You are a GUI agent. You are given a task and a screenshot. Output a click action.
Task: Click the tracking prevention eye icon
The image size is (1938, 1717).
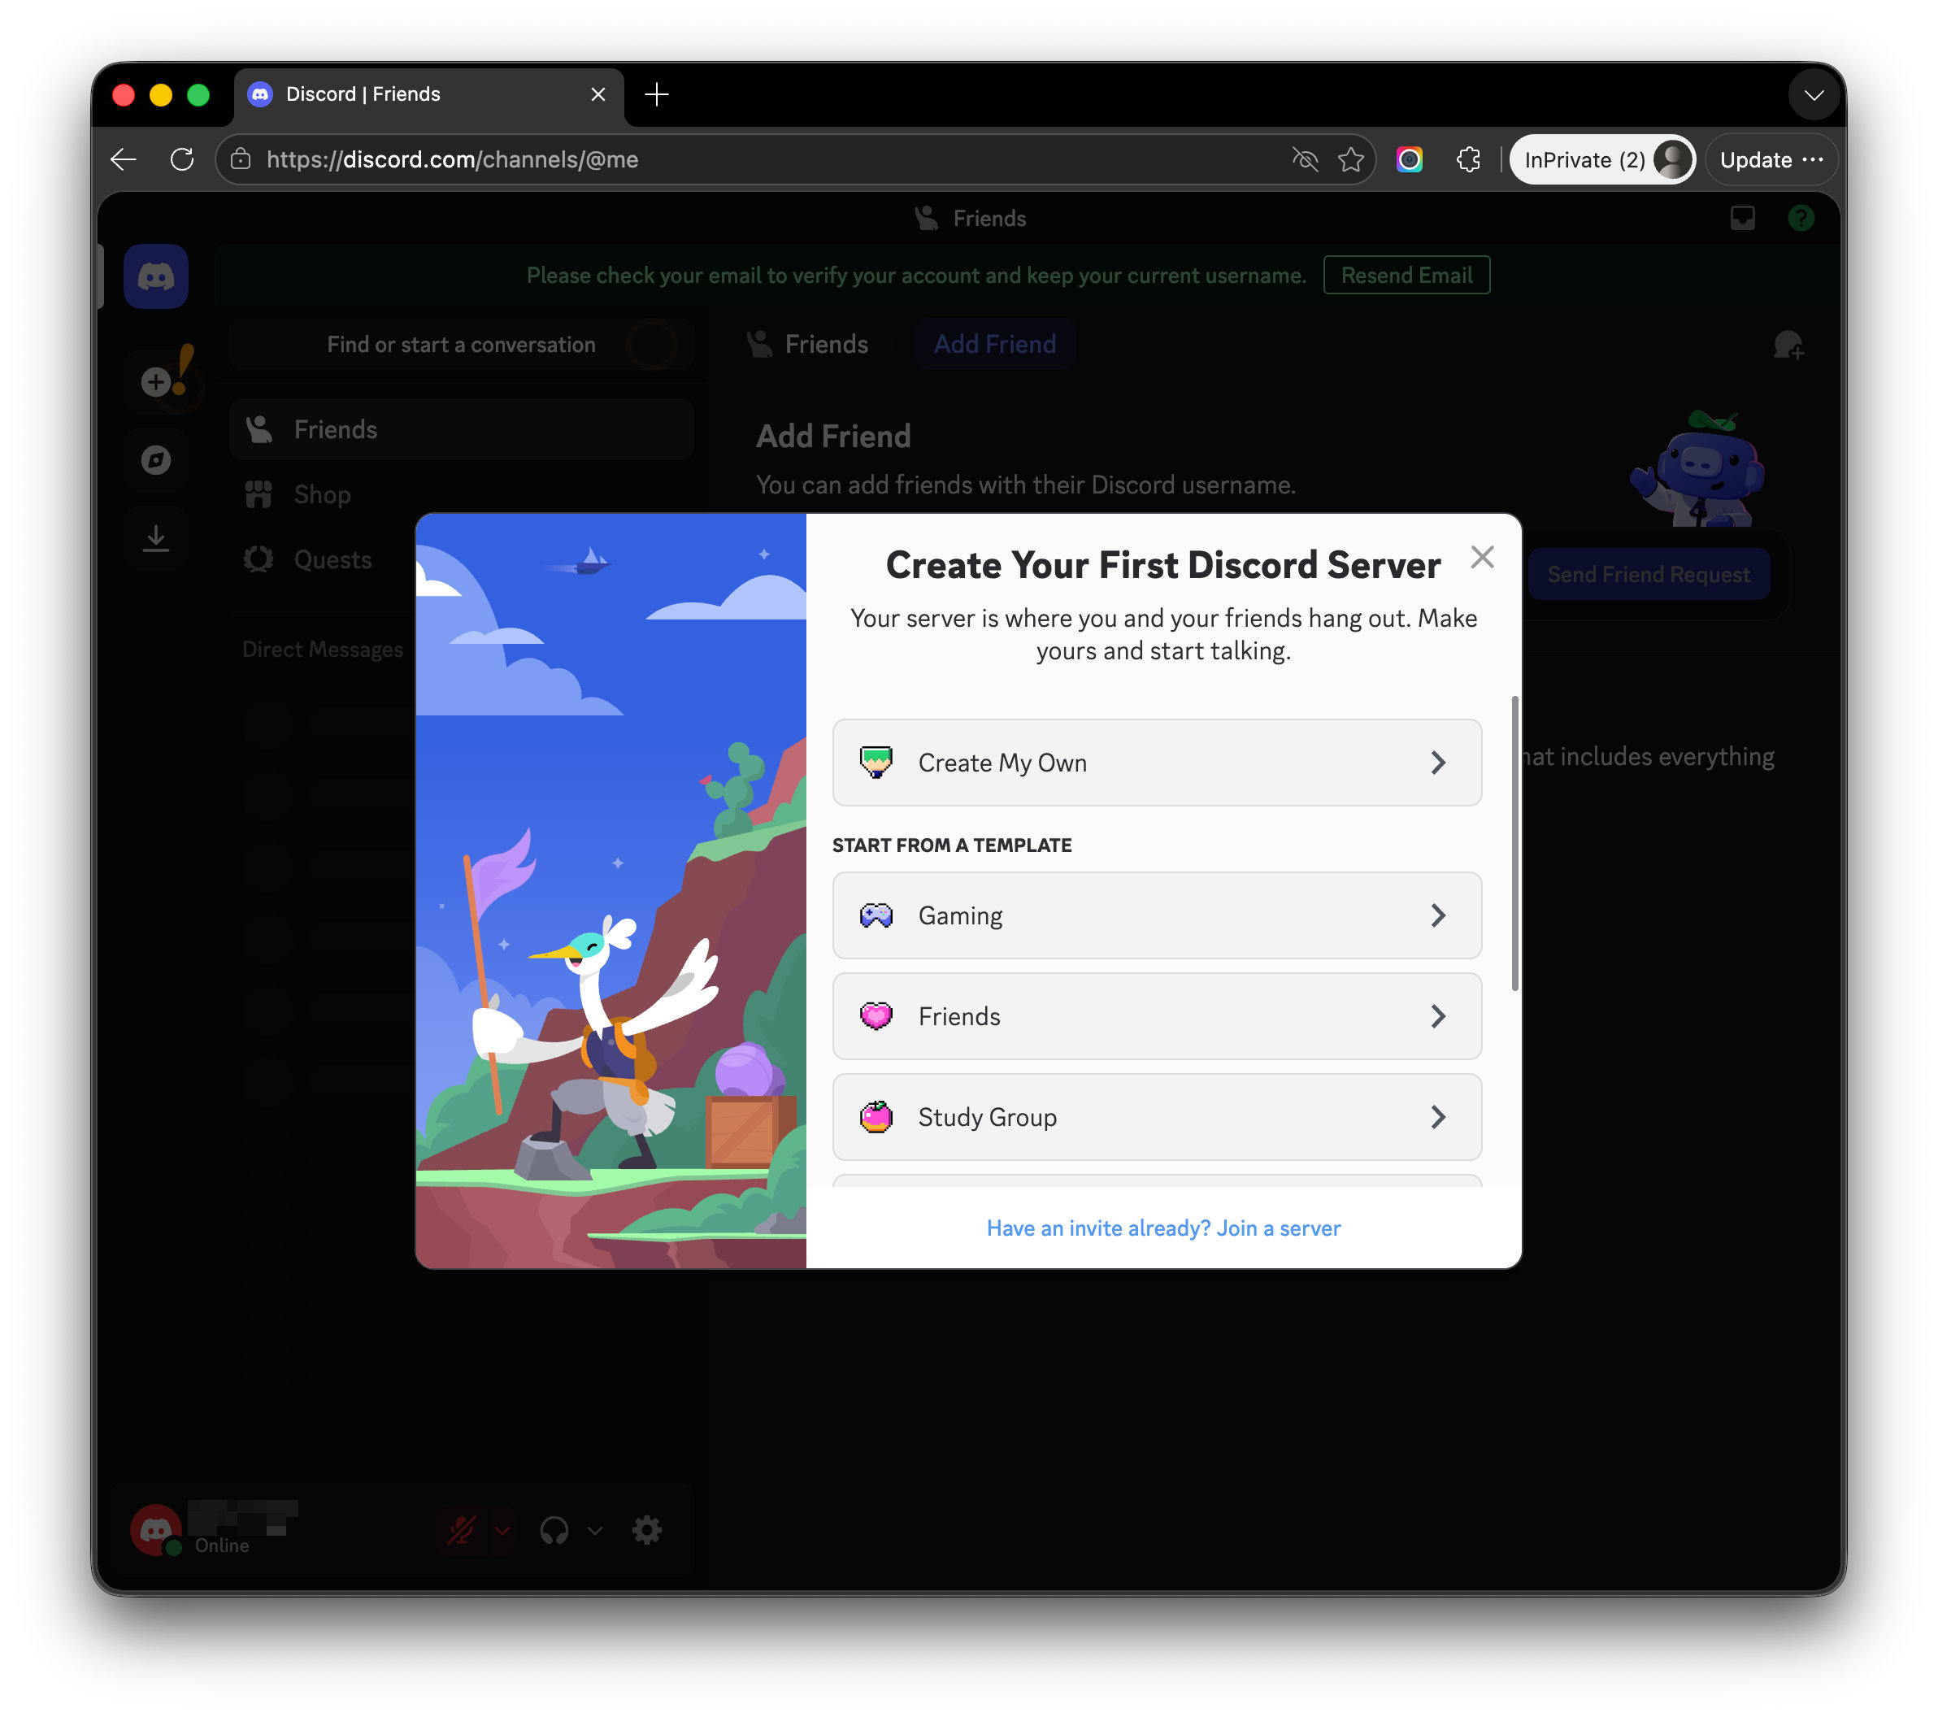tap(1305, 159)
